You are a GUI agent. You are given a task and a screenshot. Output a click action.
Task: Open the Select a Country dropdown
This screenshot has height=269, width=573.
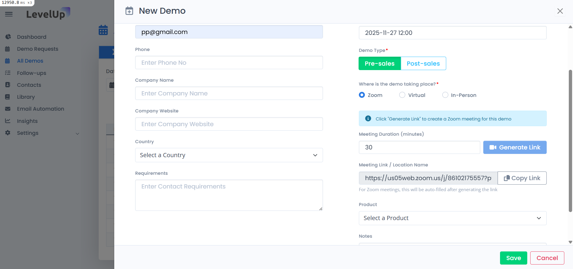point(229,155)
